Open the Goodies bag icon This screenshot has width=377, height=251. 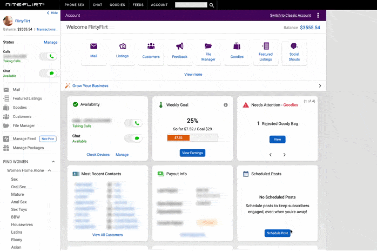[x=237, y=46]
